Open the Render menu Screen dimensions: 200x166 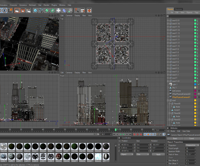[46, 5]
